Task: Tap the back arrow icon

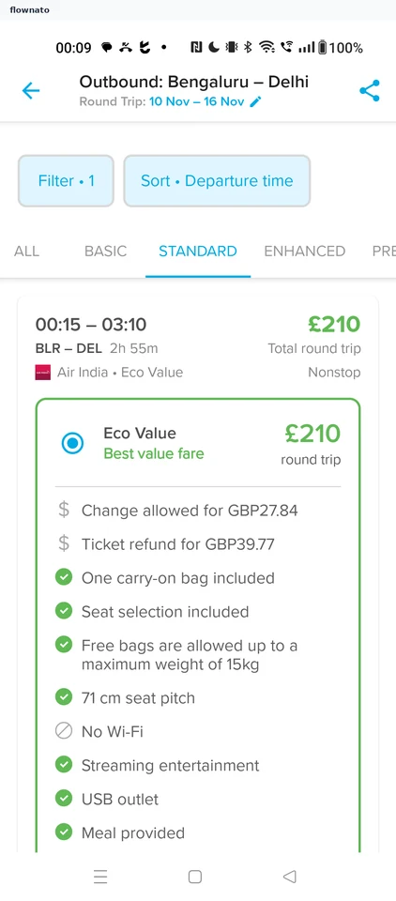Action: (30, 91)
